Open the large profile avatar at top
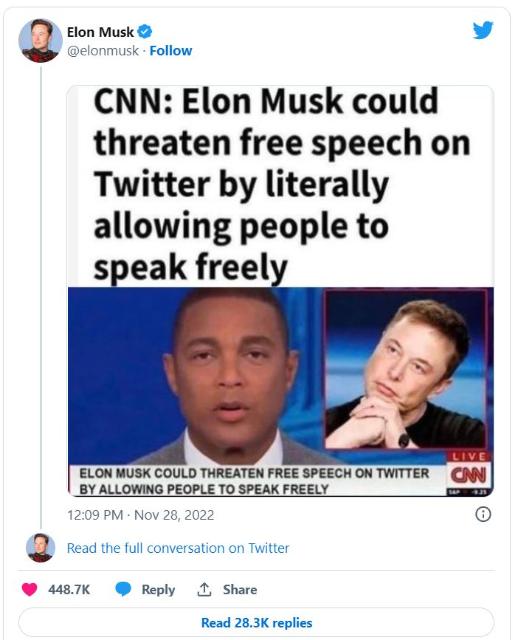 [x=40, y=41]
